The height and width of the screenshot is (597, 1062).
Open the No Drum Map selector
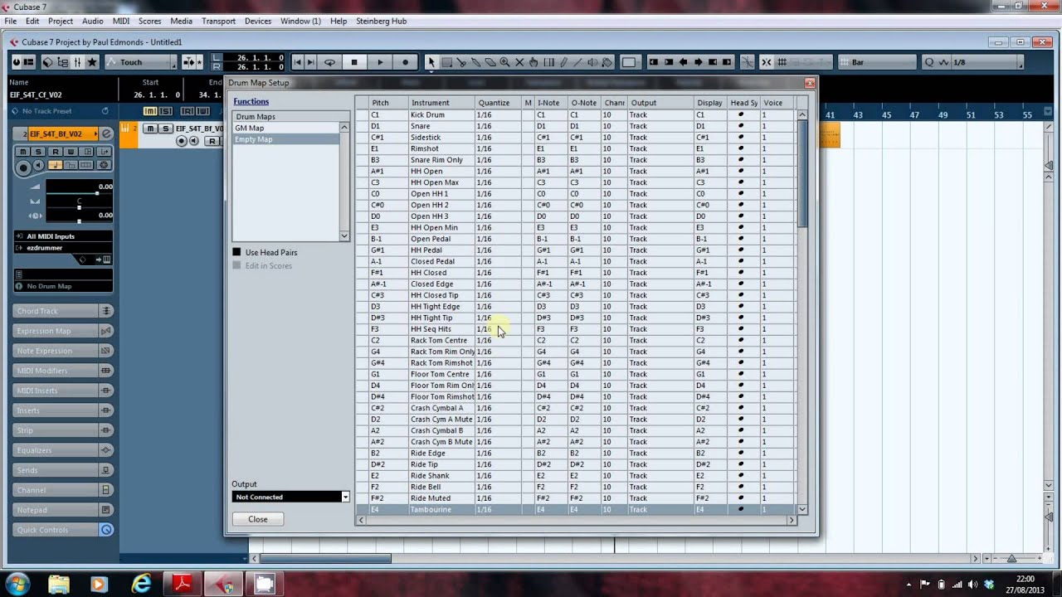[63, 286]
